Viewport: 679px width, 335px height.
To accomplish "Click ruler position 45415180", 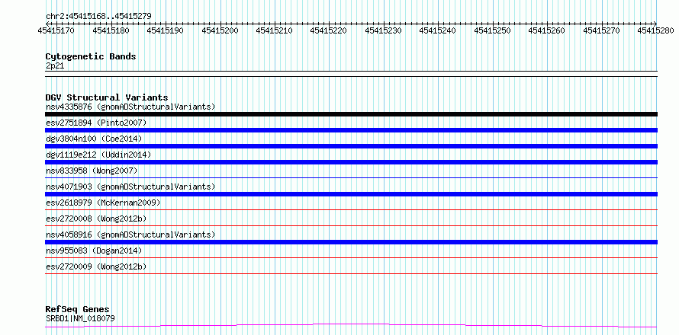I will tap(111, 30).
